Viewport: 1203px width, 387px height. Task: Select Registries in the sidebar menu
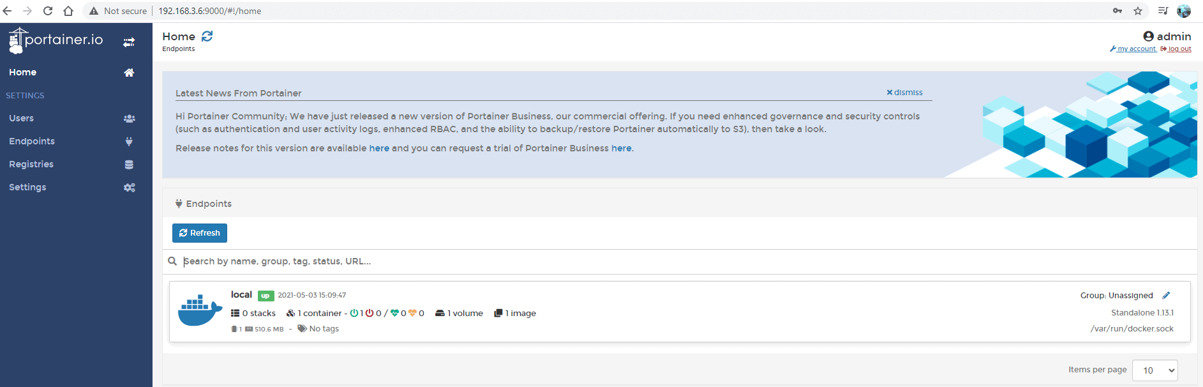pos(31,164)
